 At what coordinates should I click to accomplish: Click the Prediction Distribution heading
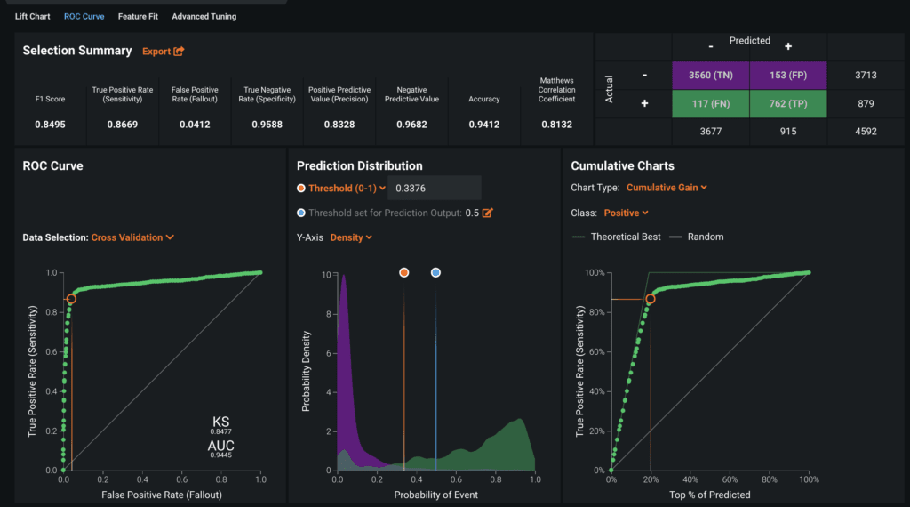click(x=360, y=166)
